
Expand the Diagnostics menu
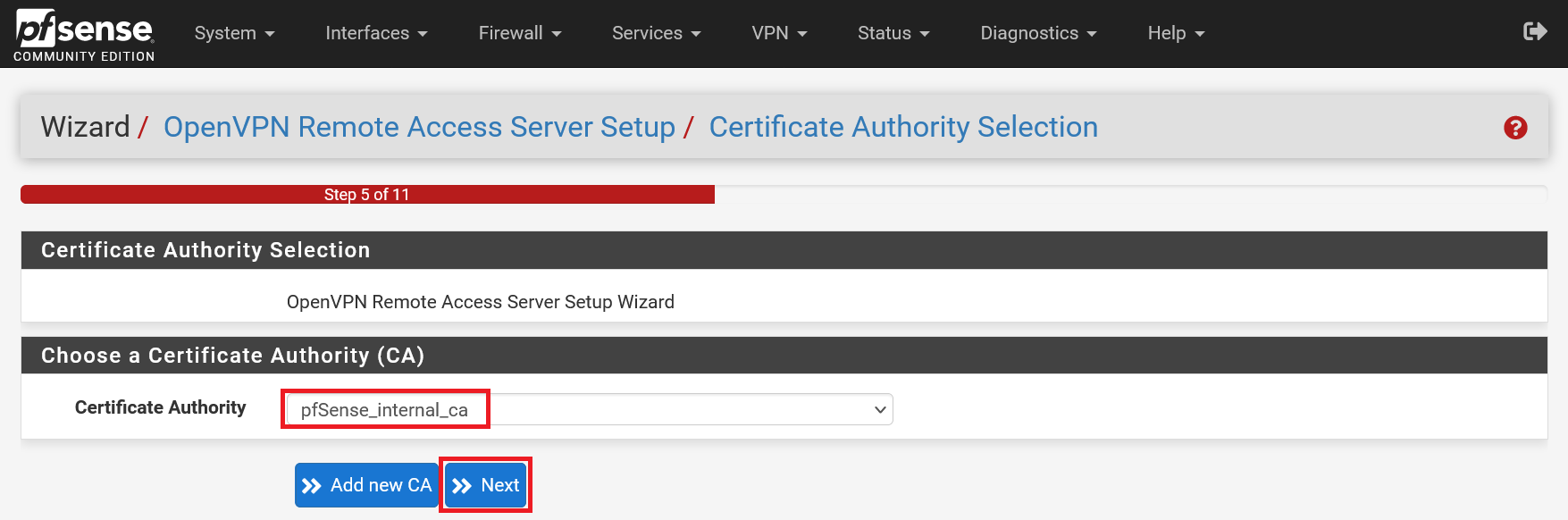click(1038, 33)
